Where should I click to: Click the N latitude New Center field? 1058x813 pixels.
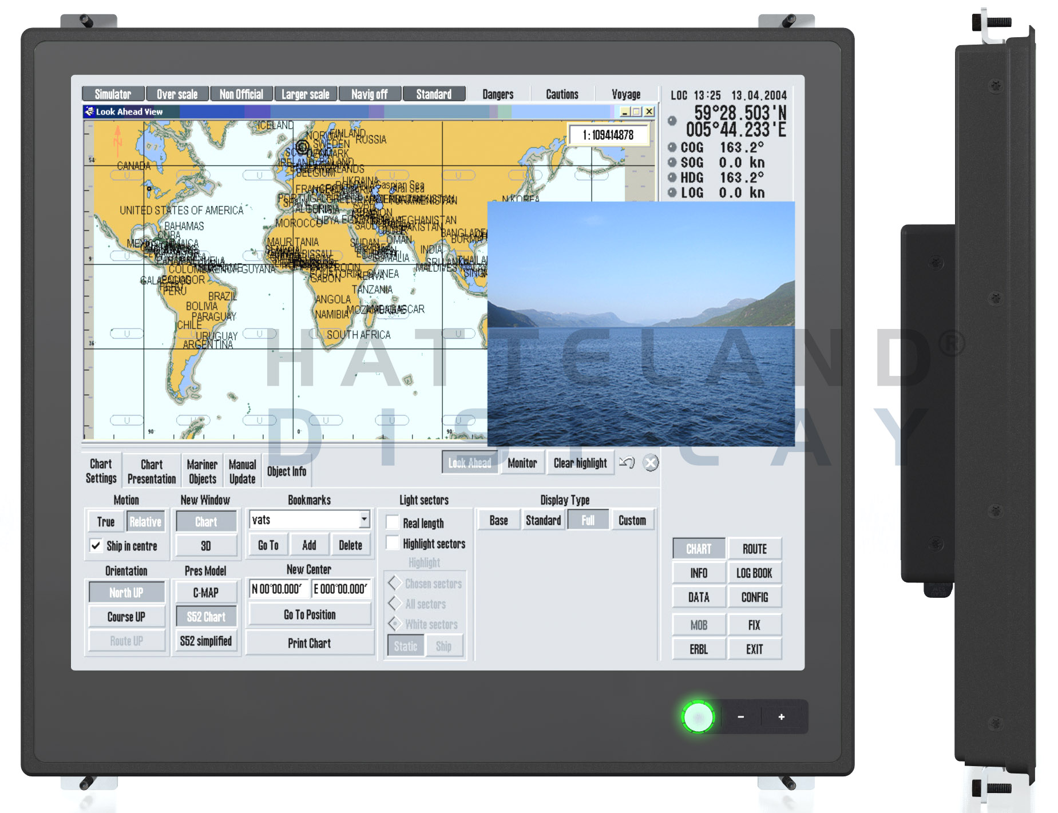click(x=278, y=589)
